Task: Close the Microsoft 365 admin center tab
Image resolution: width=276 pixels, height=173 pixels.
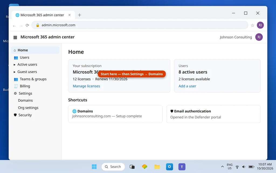Action: pos(70,15)
